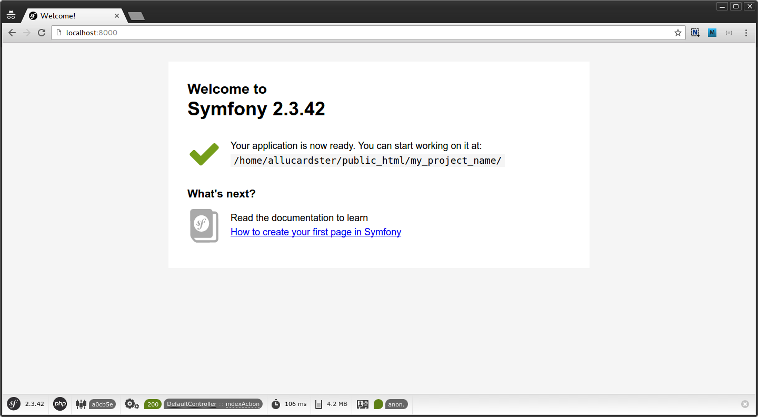Image resolution: width=758 pixels, height=417 pixels.
Task: Click the PHP icon in the debug toolbar
Action: 60,404
